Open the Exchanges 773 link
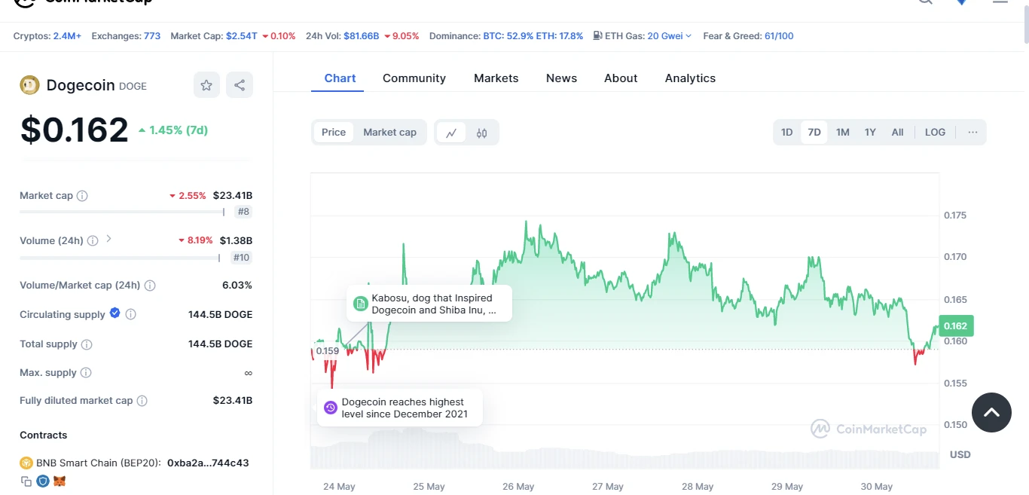Viewport: 1029px width, 495px height. coord(152,36)
